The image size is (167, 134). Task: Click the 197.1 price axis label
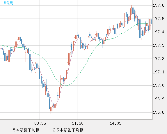[159, 72]
